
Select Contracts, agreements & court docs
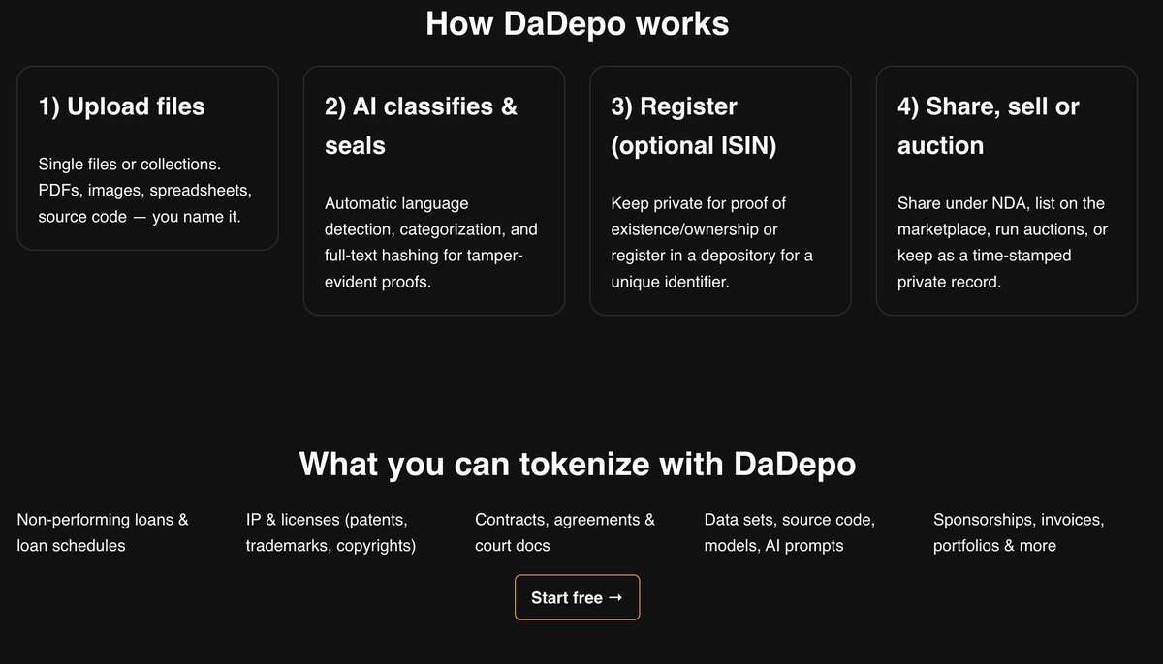tap(564, 532)
